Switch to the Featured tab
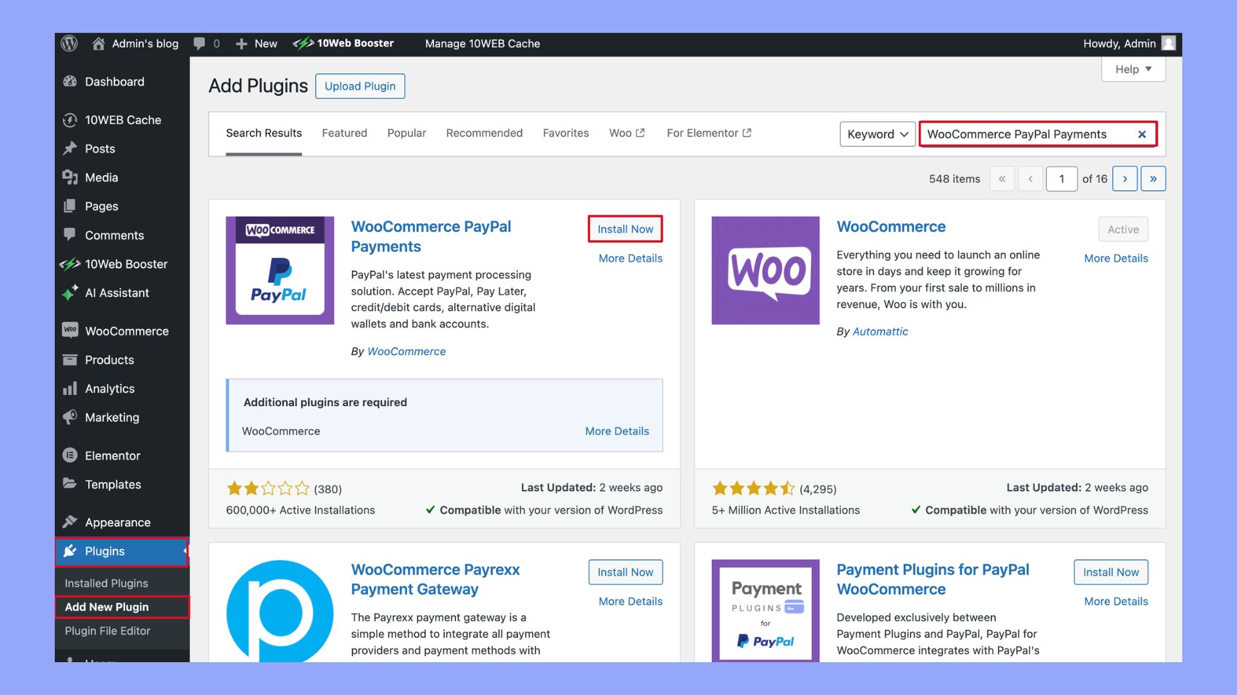The width and height of the screenshot is (1237, 695). click(344, 133)
